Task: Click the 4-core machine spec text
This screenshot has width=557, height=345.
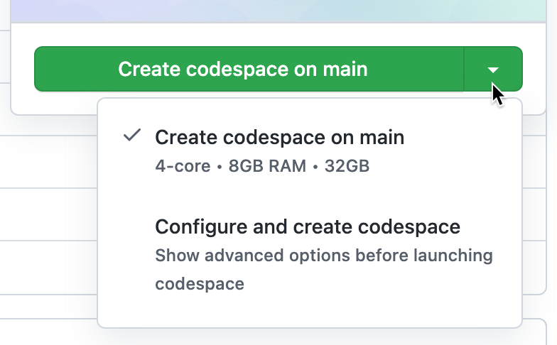Action: [183, 167]
